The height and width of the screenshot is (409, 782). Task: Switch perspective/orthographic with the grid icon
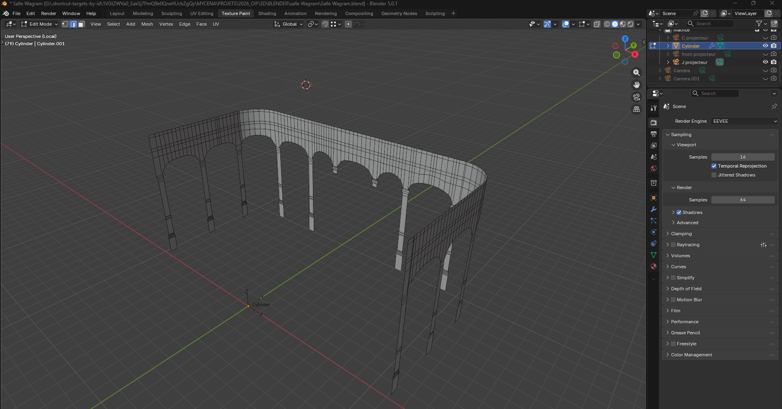pos(636,109)
